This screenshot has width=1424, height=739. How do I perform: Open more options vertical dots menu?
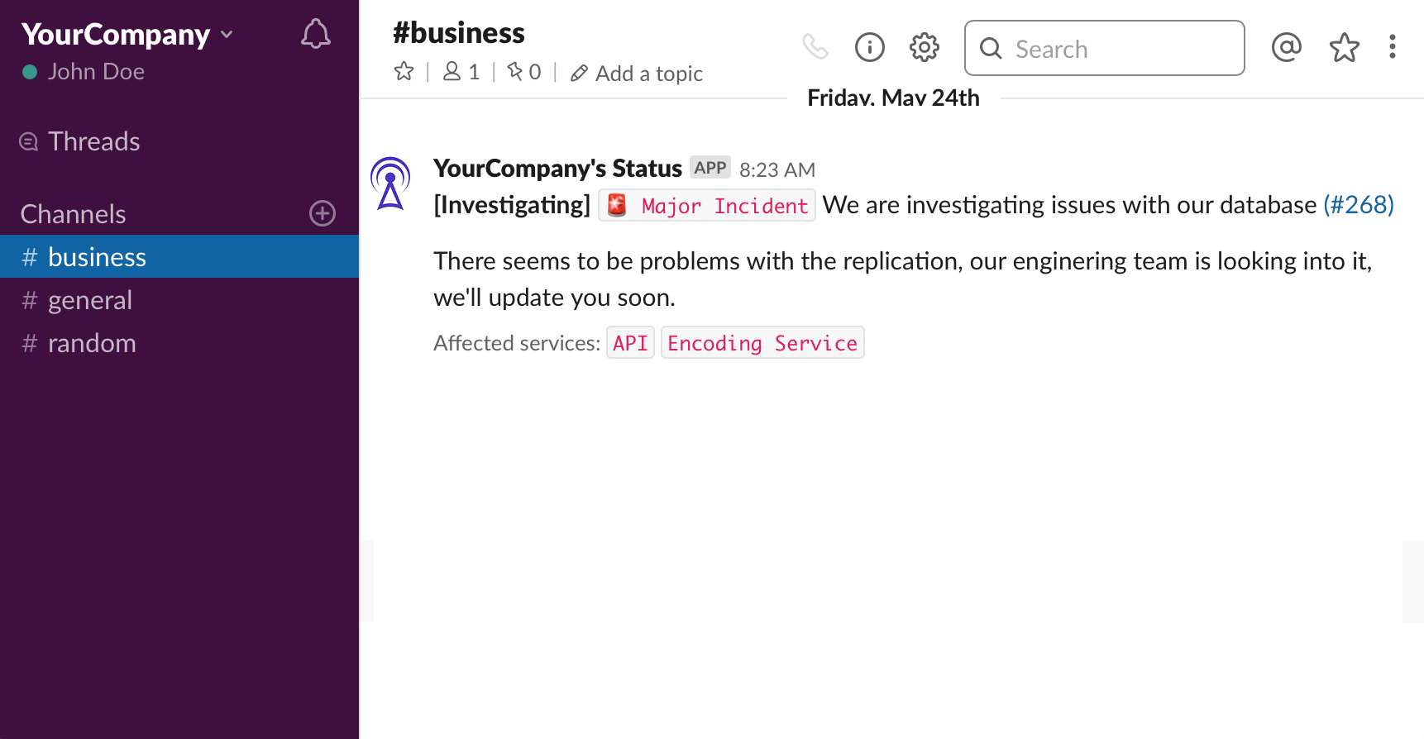(1393, 47)
